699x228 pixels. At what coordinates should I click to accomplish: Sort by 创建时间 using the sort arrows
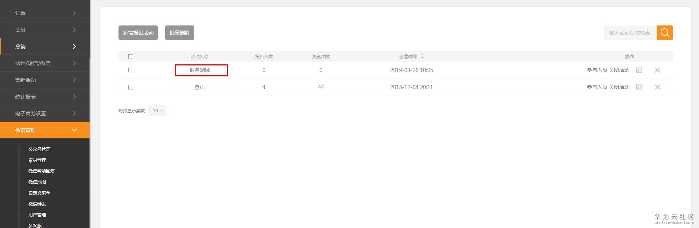(x=422, y=56)
